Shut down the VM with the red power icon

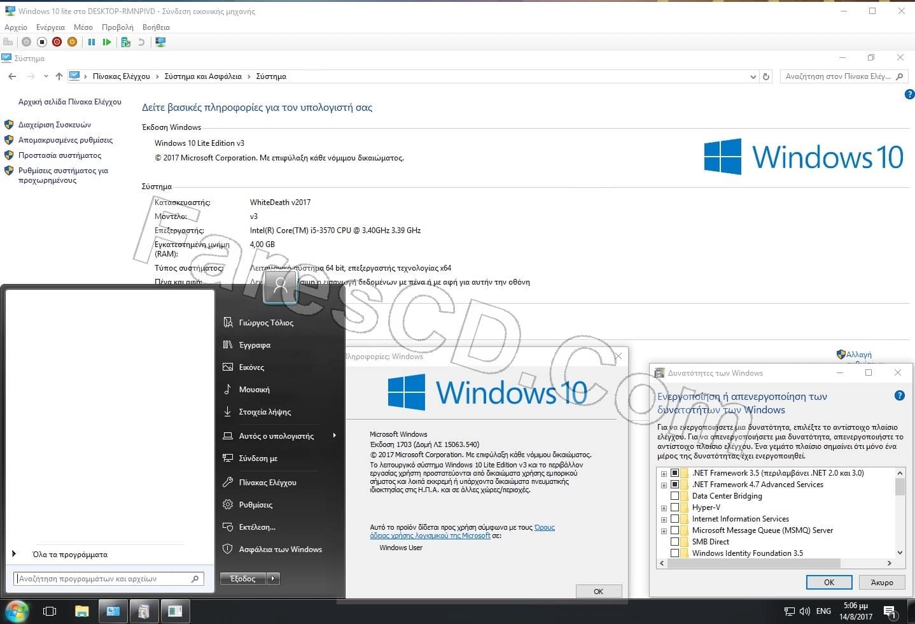click(57, 42)
